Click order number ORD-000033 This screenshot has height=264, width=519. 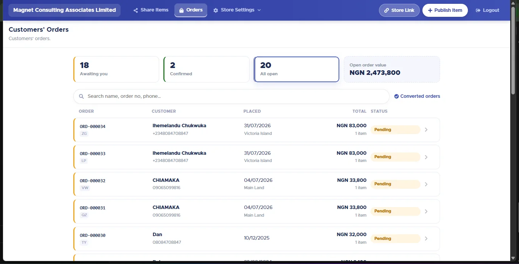point(92,154)
